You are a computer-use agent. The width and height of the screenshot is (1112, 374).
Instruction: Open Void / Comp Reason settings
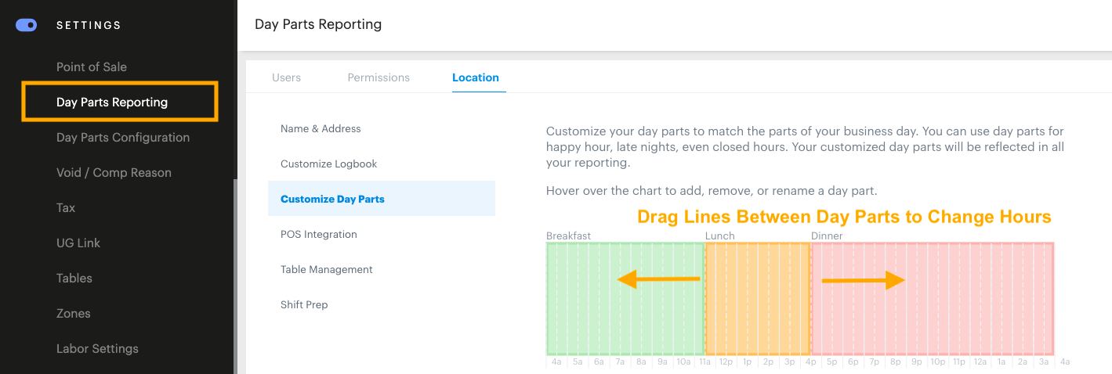(x=114, y=173)
